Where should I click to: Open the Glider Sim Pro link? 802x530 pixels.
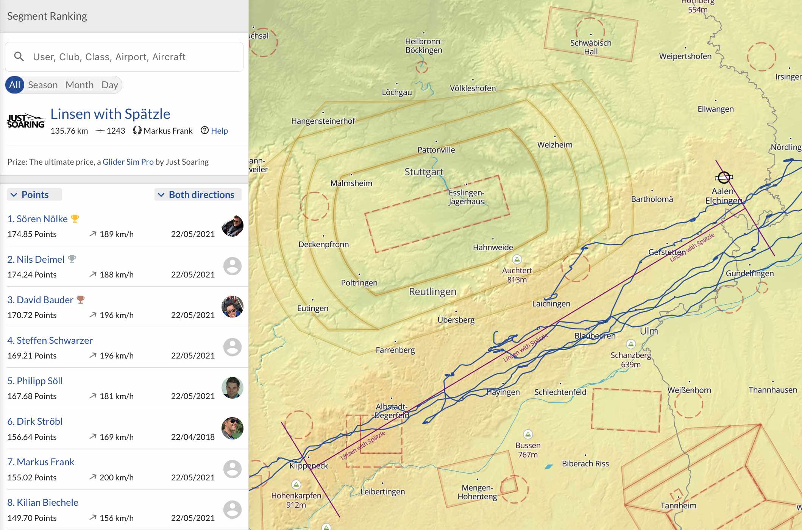(x=128, y=162)
